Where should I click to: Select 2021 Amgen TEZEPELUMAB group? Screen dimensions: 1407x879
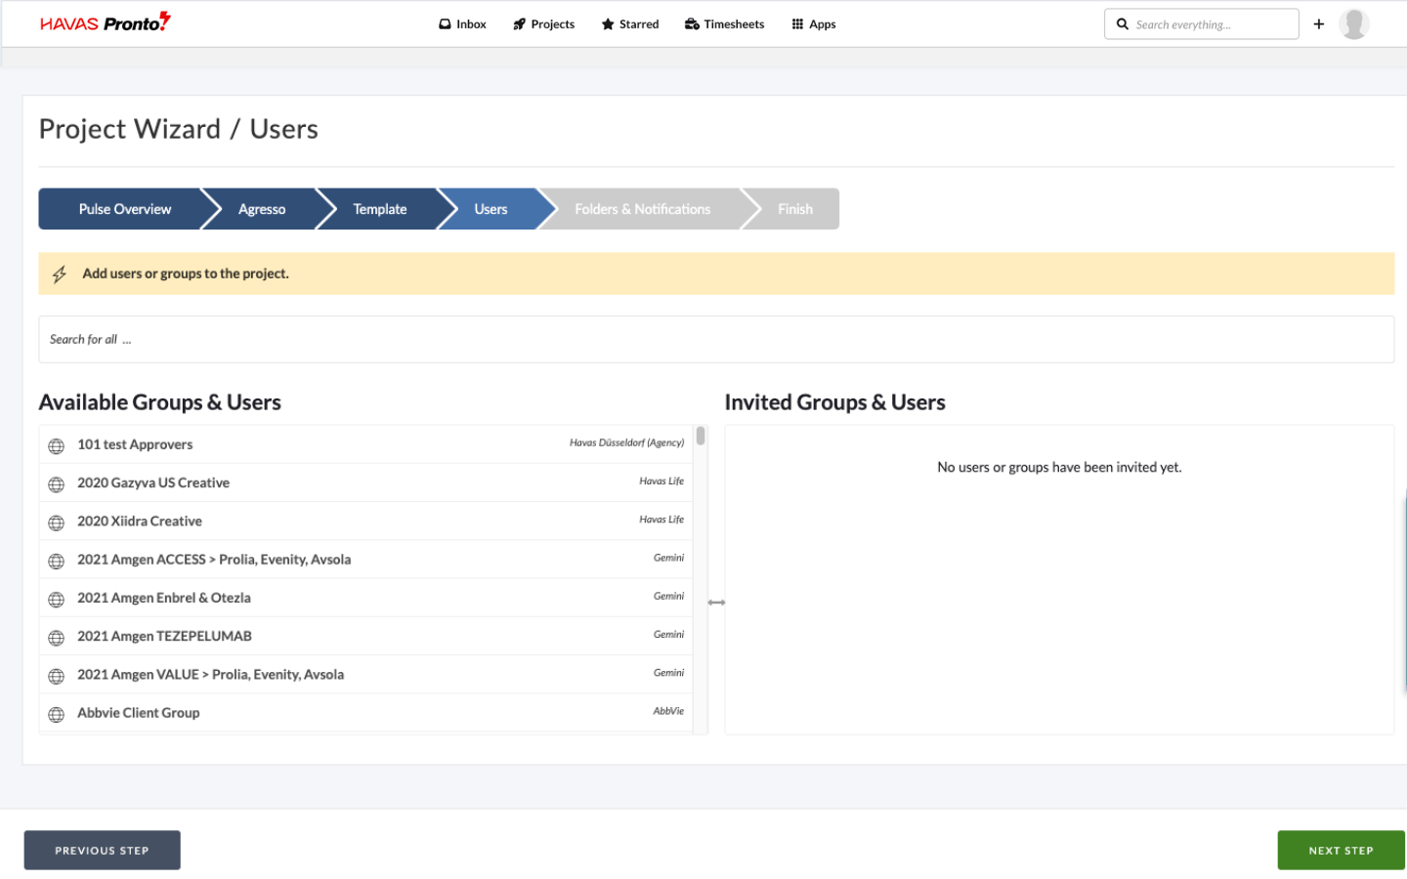(x=366, y=636)
